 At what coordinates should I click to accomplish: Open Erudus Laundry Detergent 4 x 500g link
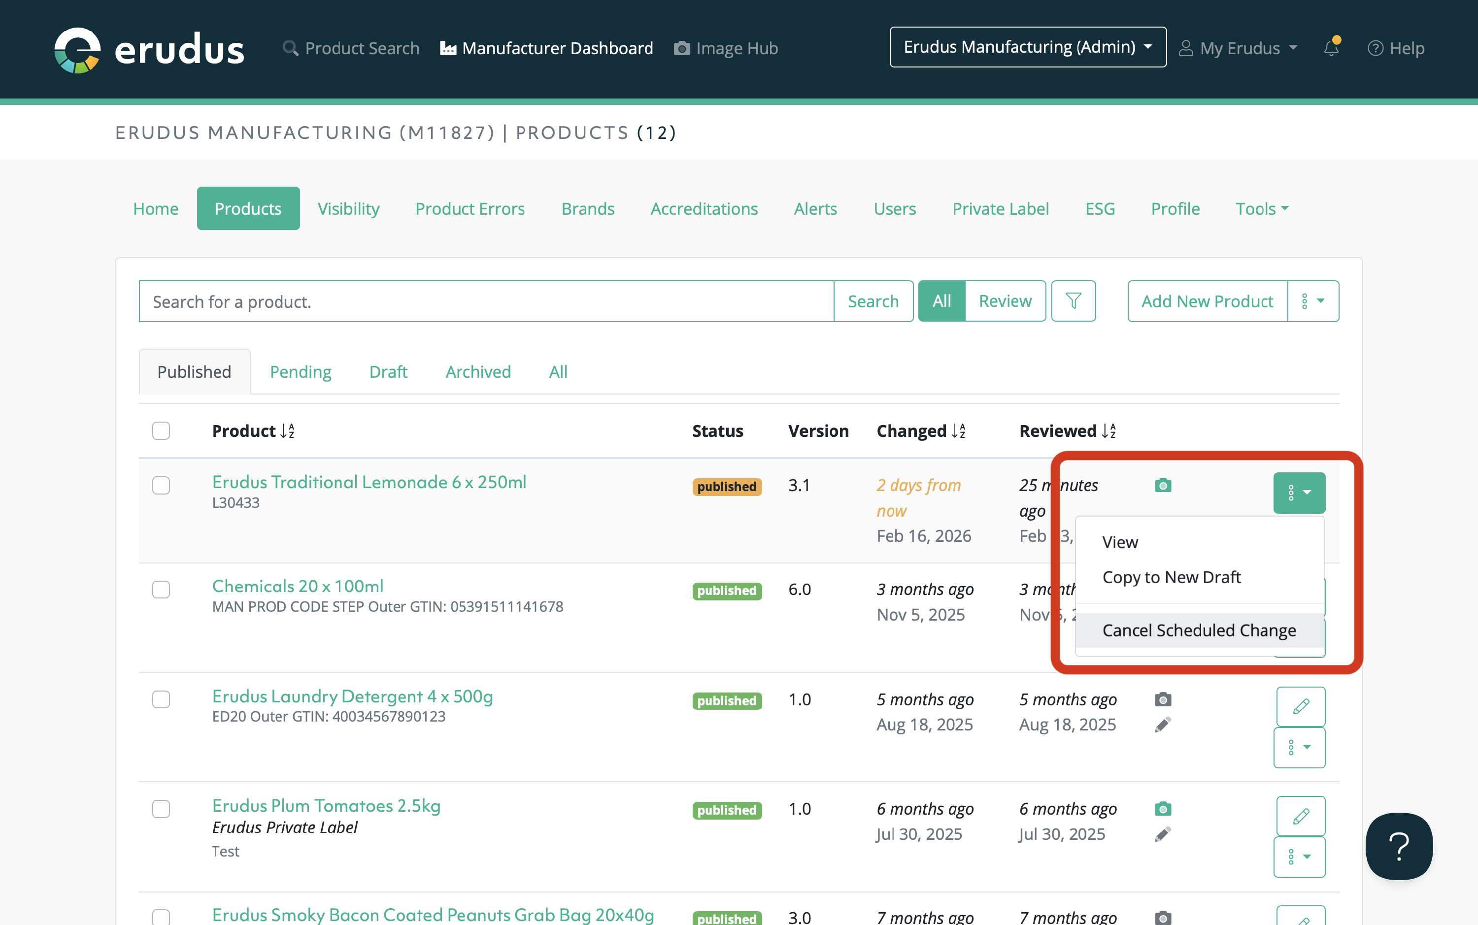click(352, 696)
